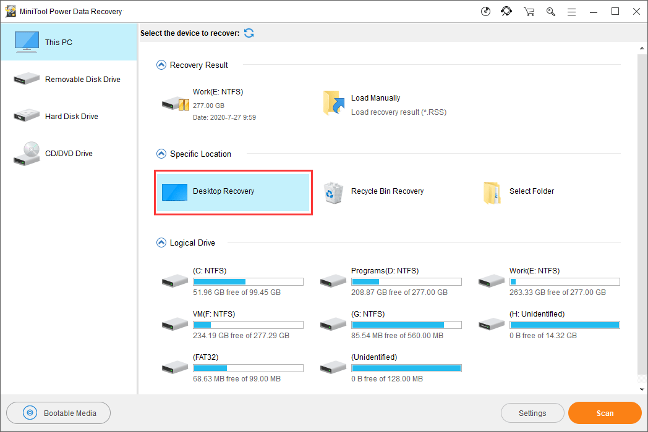Click the Removable Disk Drive sidebar icon

click(x=27, y=78)
